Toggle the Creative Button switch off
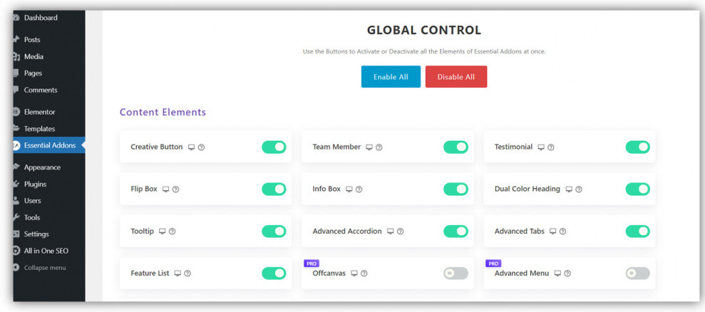 click(274, 147)
